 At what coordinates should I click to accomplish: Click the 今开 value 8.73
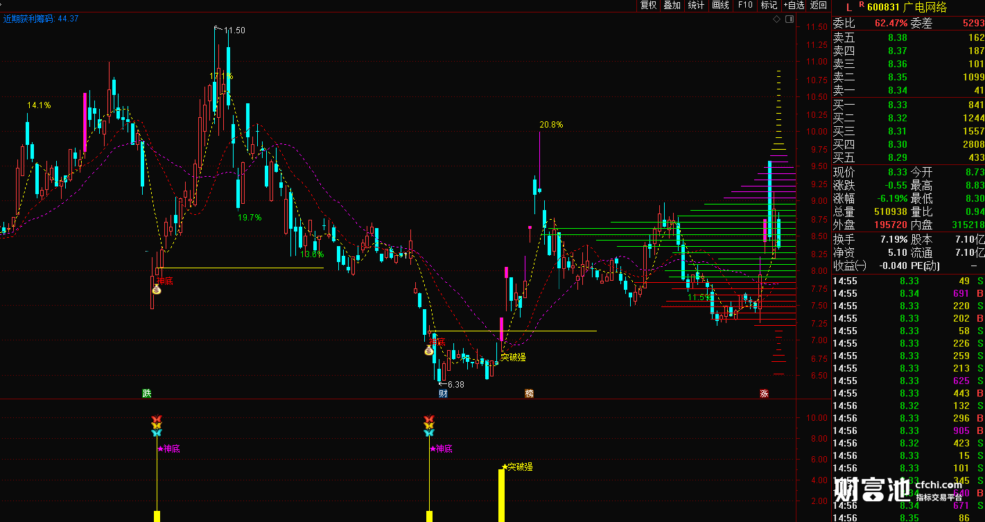[x=975, y=172]
